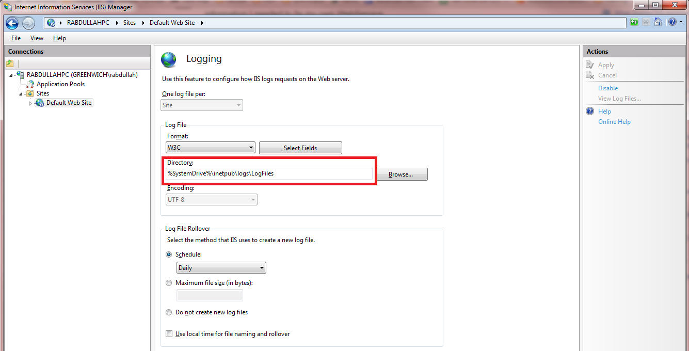Click the green Refresh page icon
Screen dimensions: 689x351
tap(634, 22)
